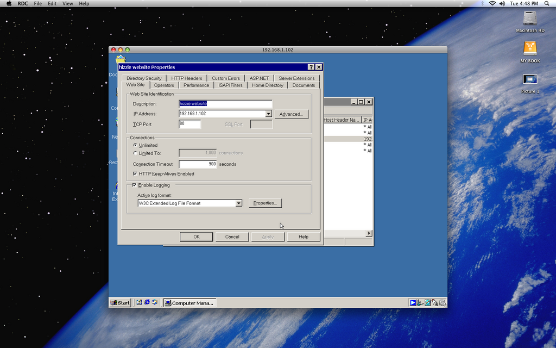Launch Internet Explorer from Quick Launch
The width and height of the screenshot is (556, 348).
(x=147, y=302)
